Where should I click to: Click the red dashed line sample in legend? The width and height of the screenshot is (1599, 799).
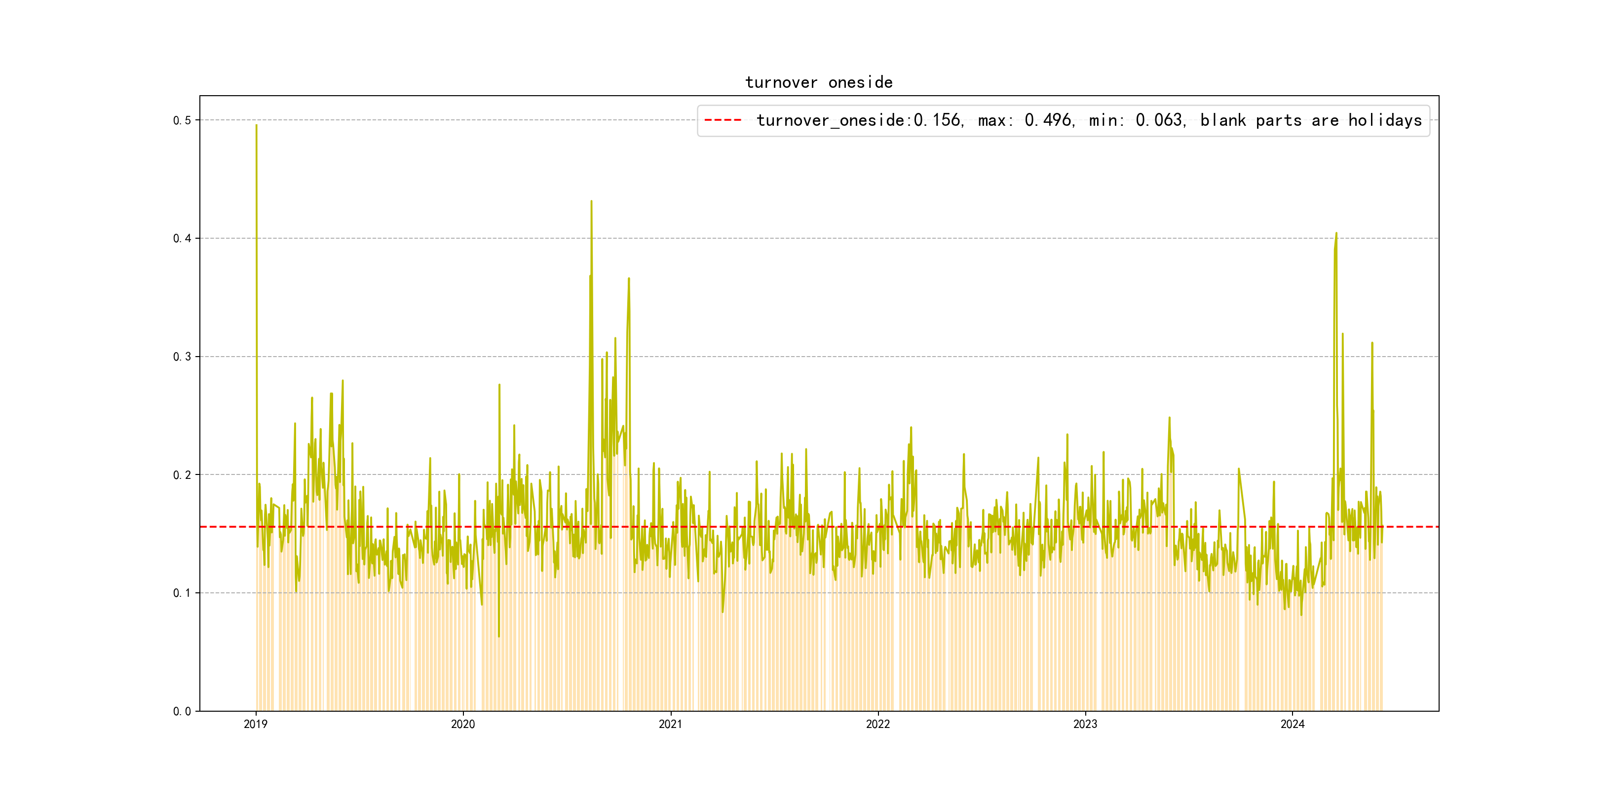pos(723,120)
